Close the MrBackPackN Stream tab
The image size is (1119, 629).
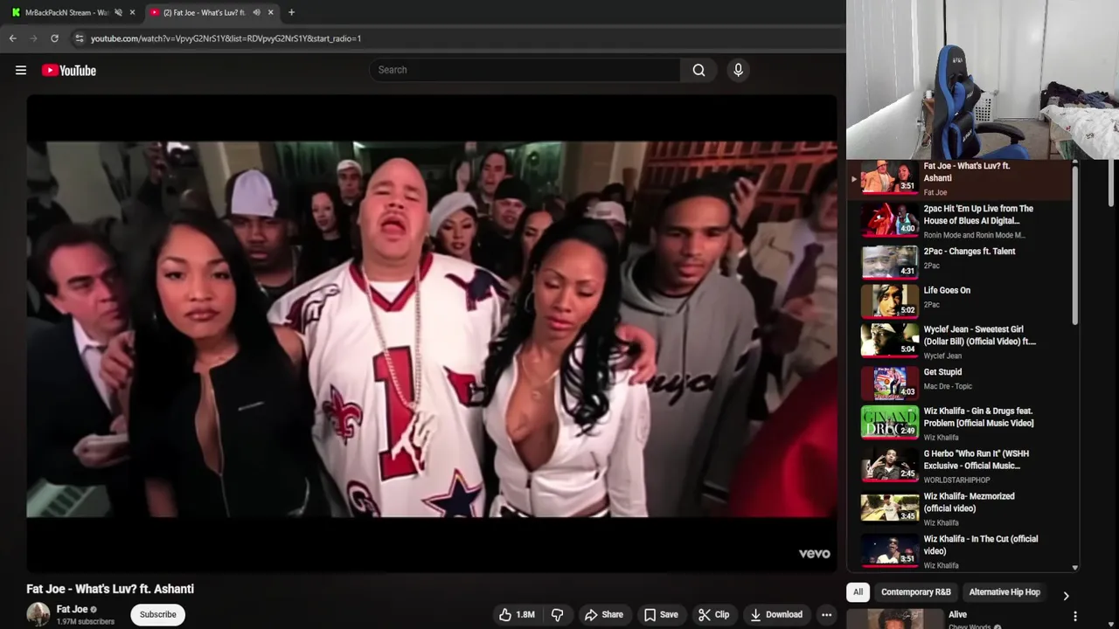pyautogui.click(x=132, y=12)
